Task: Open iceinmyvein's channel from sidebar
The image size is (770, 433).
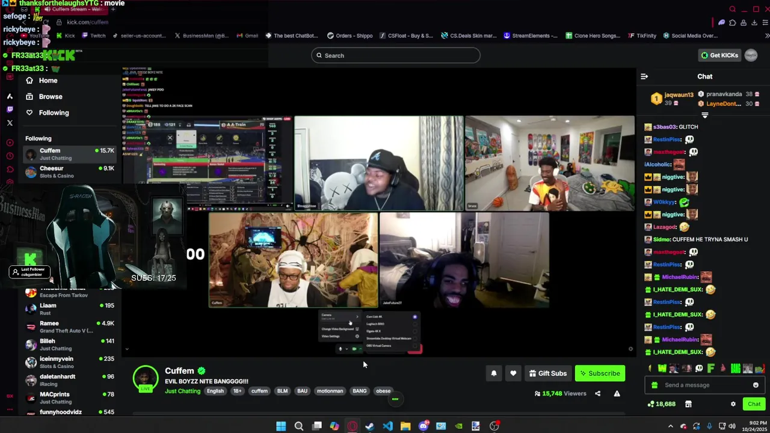Action: point(70,362)
